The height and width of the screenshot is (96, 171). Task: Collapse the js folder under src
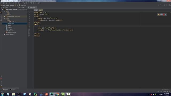point(6,20)
